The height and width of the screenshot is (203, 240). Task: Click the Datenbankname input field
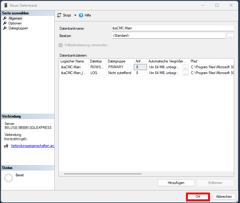(x=173, y=28)
